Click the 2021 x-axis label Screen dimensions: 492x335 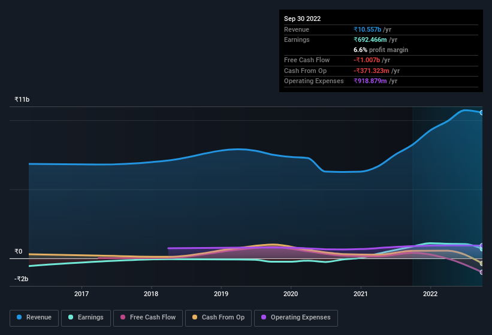pyautogui.click(x=361, y=294)
